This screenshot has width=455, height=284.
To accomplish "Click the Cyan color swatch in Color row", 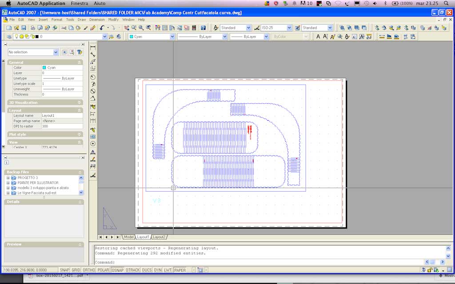I will click(x=44, y=67).
